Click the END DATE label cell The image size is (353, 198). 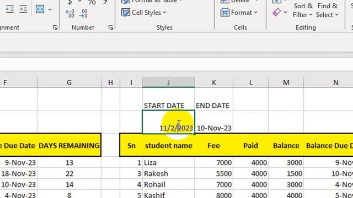(213, 99)
